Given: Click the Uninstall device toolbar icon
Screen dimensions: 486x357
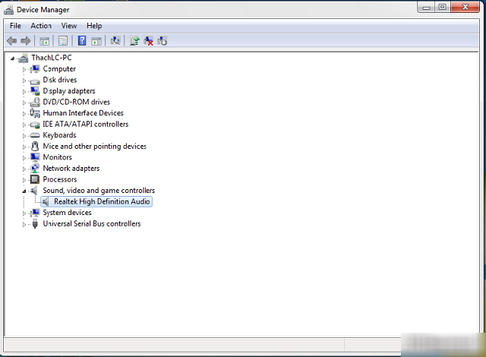Looking at the screenshot, I should 149,41.
